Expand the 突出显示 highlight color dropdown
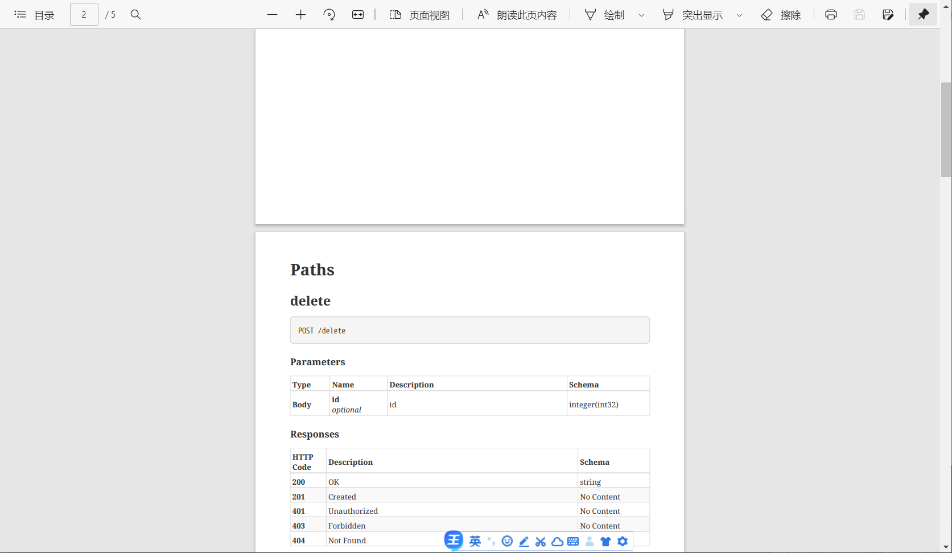 [x=739, y=15]
